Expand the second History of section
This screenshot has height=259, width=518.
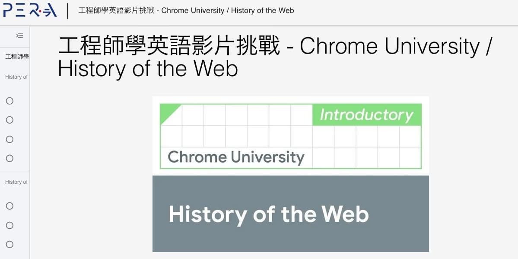15,182
